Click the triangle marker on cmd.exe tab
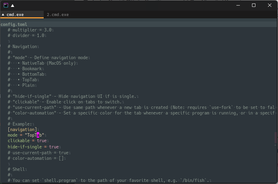The image size is (278, 184). tap(3, 15)
